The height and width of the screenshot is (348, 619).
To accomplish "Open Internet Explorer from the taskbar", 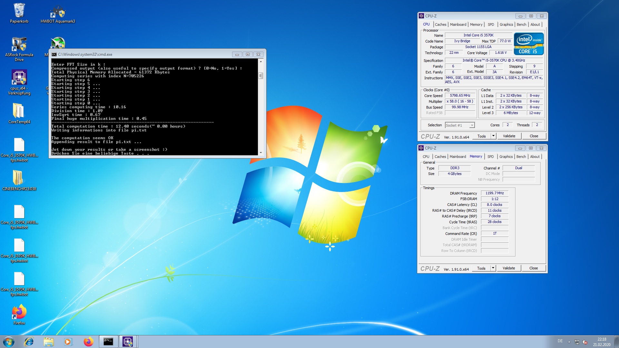I will [29, 342].
